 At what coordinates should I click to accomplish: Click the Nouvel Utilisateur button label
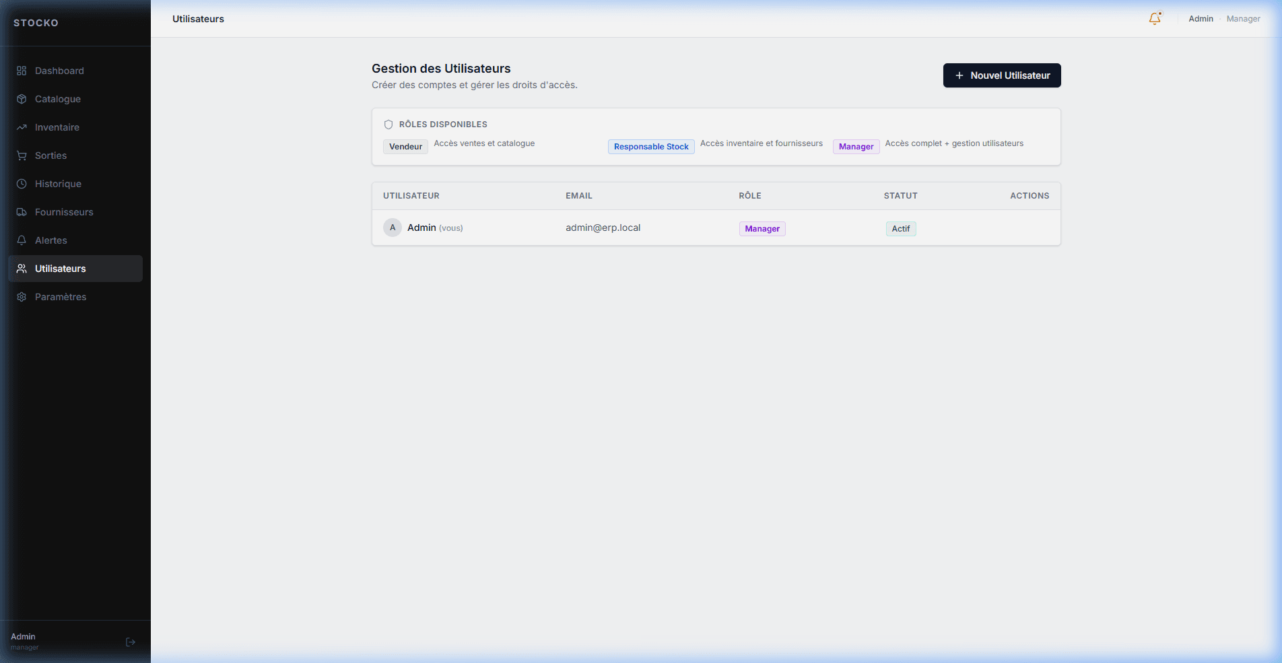(x=1010, y=75)
